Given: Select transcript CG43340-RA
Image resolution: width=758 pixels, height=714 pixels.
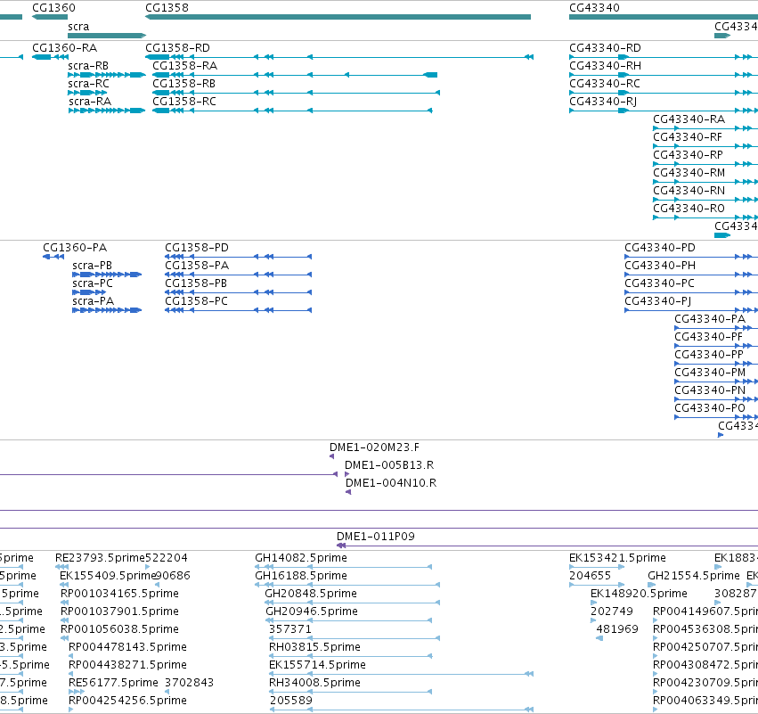Looking at the screenshot, I should [x=689, y=119].
